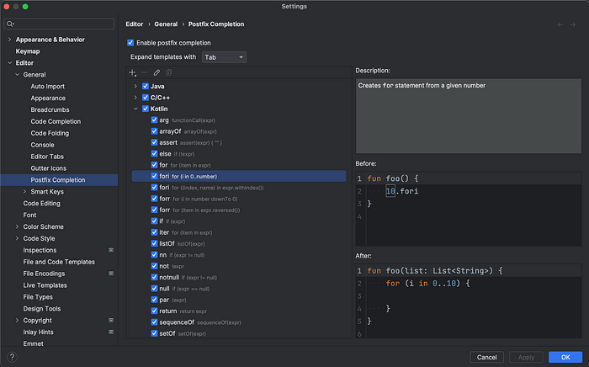Click the remove template minus icon
The image size is (589, 367).
(144, 73)
